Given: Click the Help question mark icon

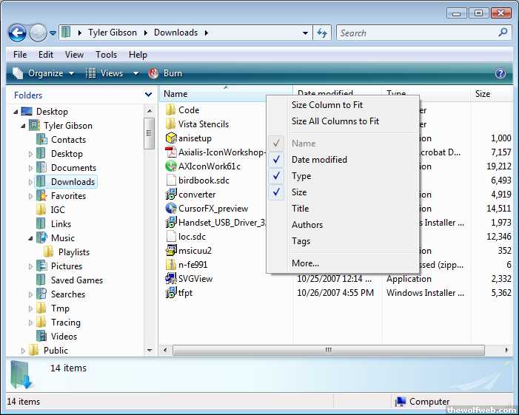Looking at the screenshot, I should click(500, 73).
